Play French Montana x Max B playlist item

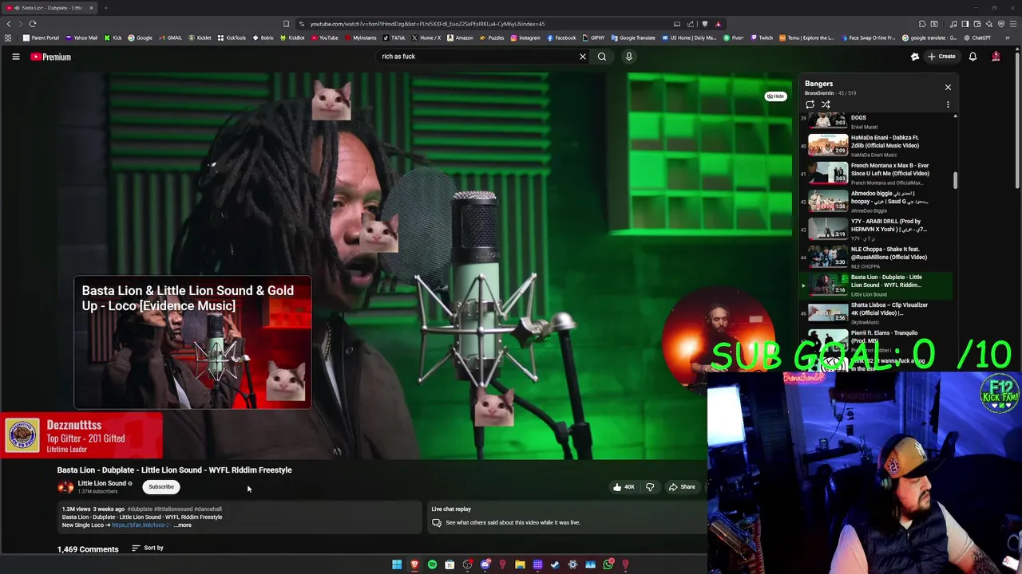(x=876, y=173)
